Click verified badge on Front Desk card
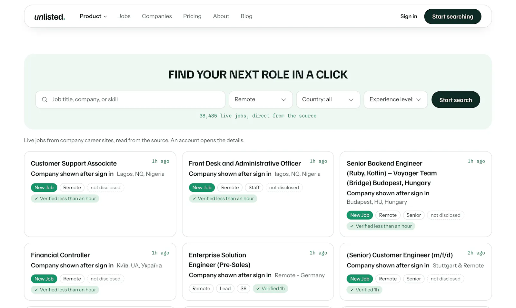This screenshot has height=308, width=516. (223, 199)
